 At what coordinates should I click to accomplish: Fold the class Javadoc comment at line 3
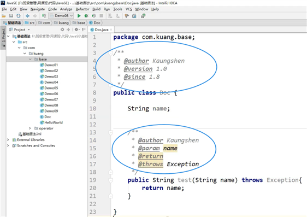click(x=111, y=53)
